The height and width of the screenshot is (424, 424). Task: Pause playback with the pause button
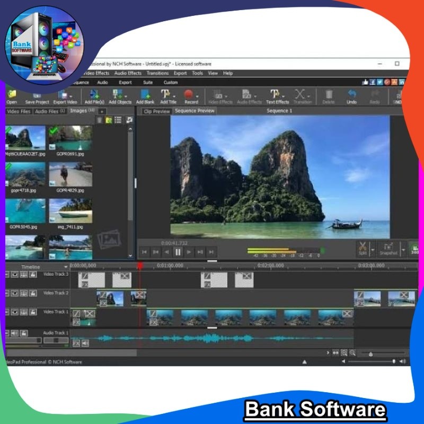[x=178, y=252]
